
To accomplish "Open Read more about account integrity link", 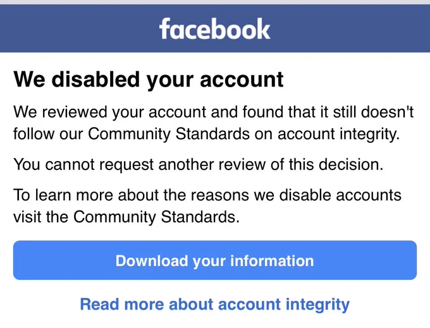I will 215,305.
